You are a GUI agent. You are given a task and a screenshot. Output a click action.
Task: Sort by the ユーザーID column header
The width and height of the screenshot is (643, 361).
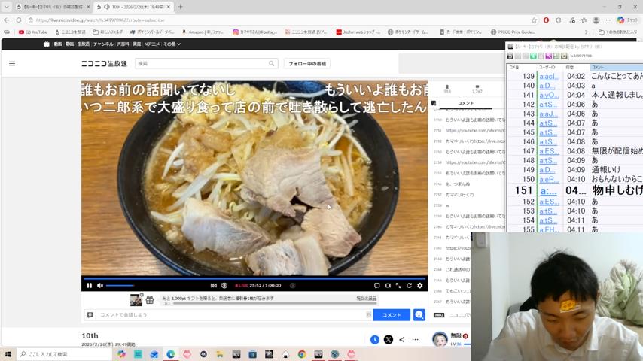click(x=550, y=67)
